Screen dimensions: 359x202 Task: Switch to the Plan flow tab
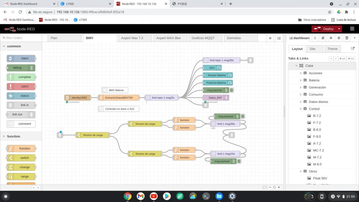click(65, 38)
